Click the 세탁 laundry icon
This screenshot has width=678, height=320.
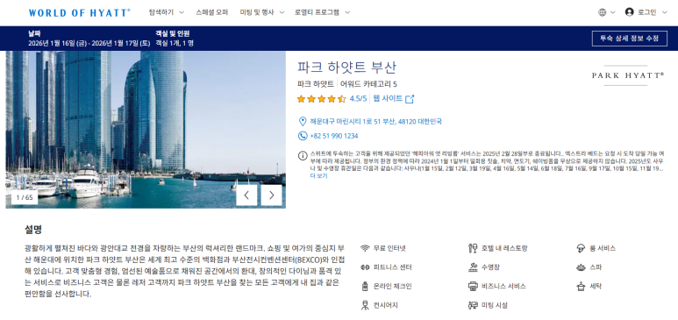click(581, 287)
